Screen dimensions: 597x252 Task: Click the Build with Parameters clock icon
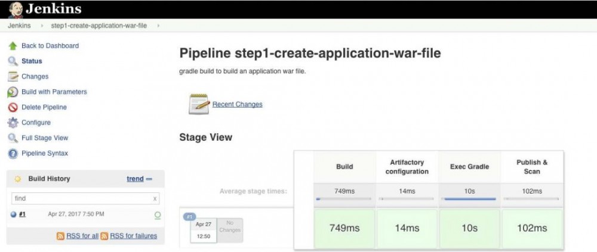coord(13,92)
